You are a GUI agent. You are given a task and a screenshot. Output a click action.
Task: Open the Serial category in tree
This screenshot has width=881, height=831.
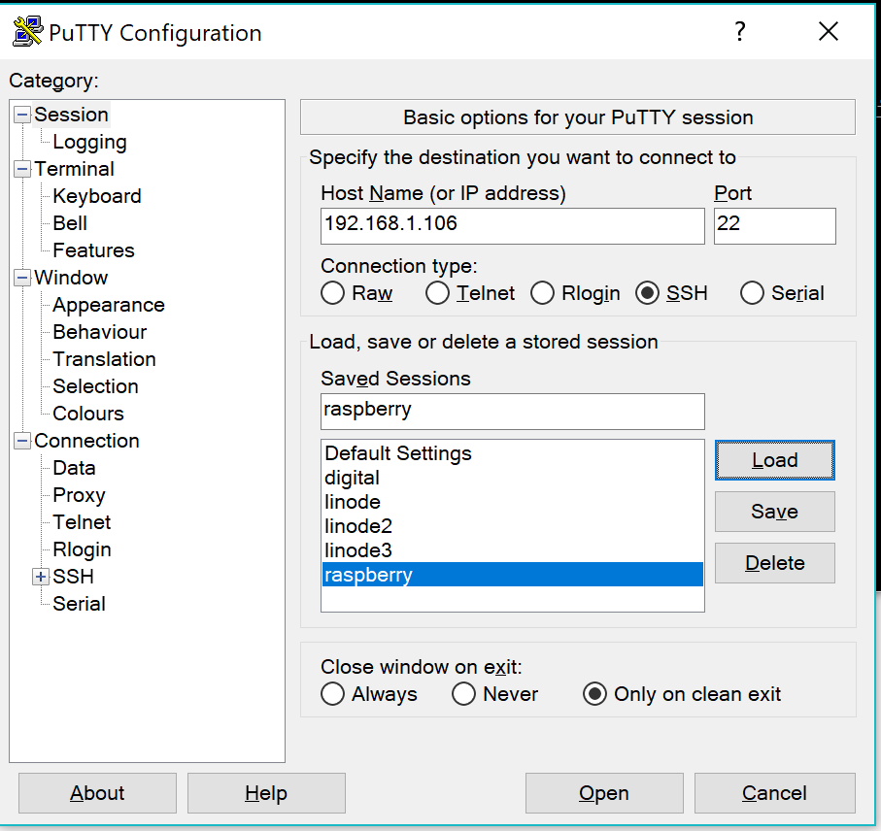click(79, 604)
